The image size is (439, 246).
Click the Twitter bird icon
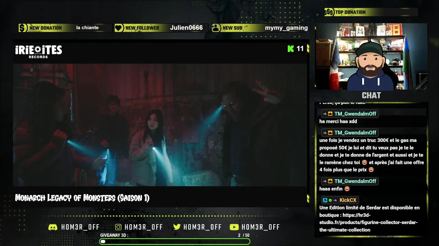click(x=177, y=227)
